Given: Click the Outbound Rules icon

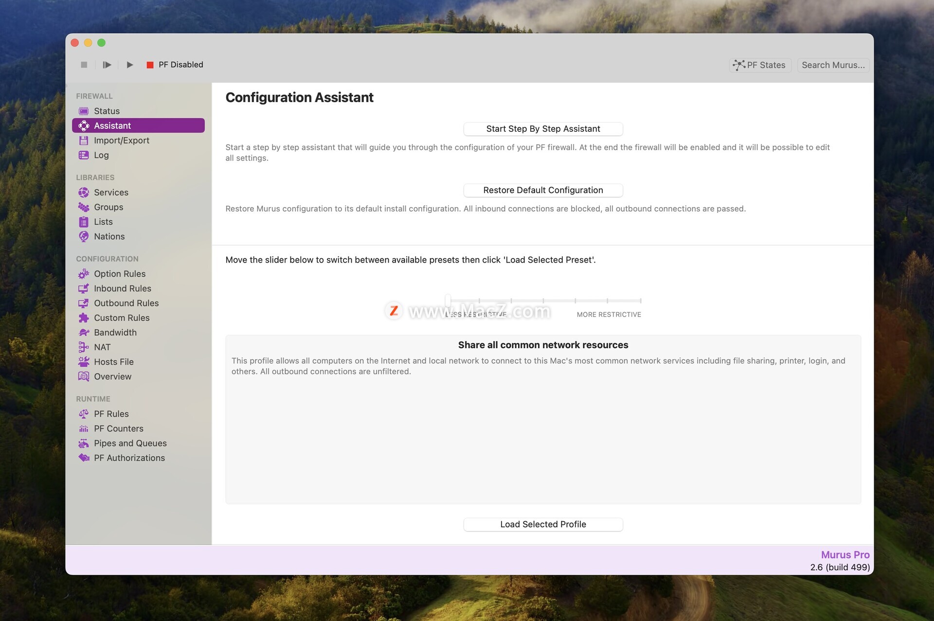Looking at the screenshot, I should 84,303.
